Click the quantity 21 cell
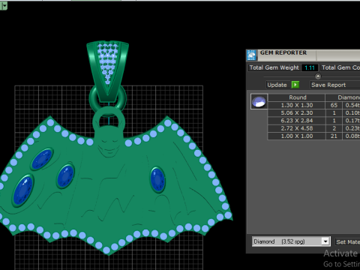The width and height of the screenshot is (360, 270). (334, 136)
